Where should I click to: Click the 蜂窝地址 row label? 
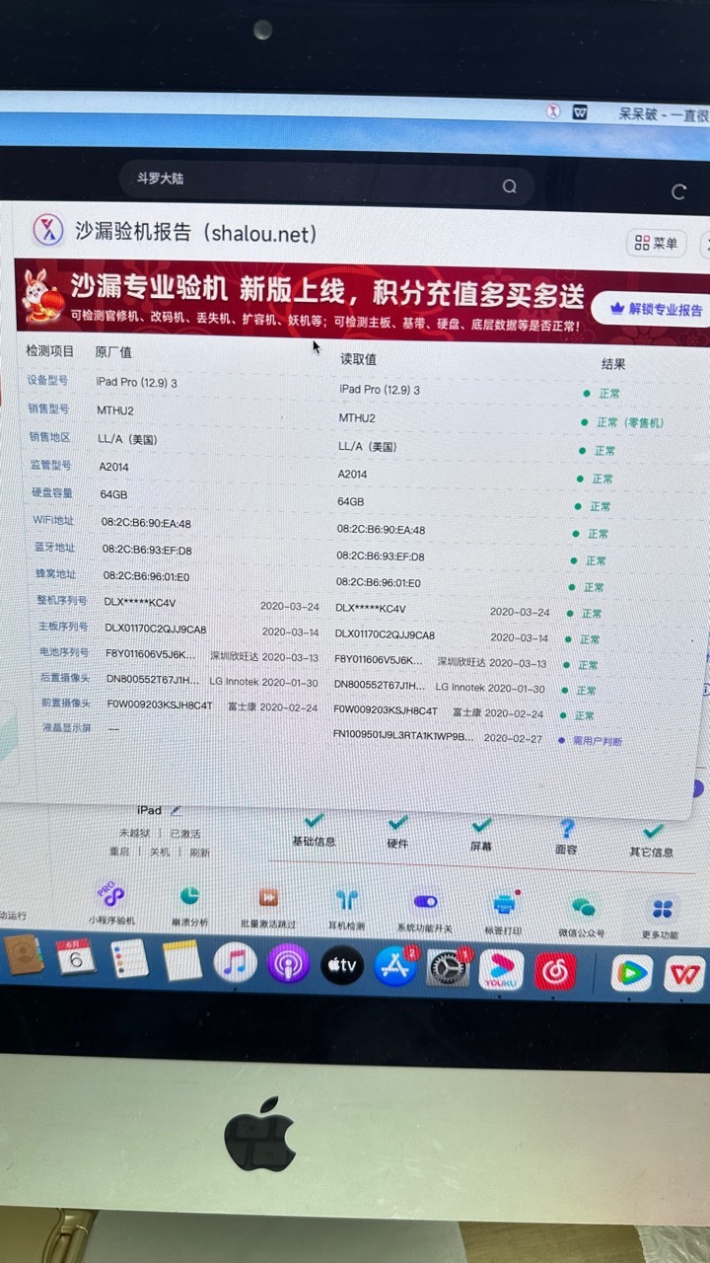point(56,573)
